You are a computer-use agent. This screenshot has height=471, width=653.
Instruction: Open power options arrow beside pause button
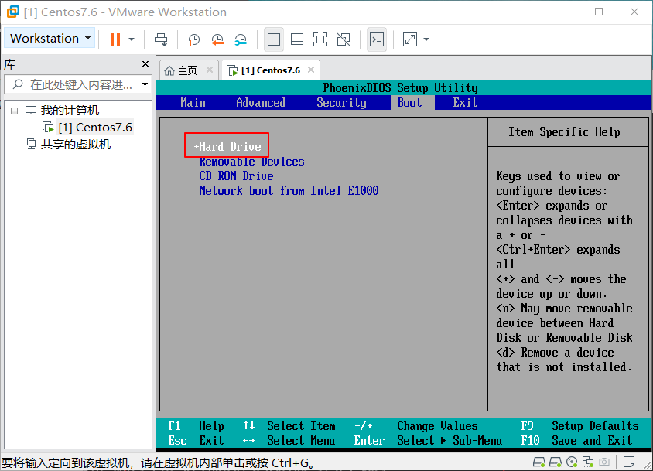[132, 39]
